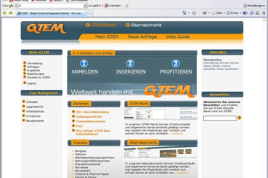Click the numbered circle 3 above PROFITIEREN
The height and width of the screenshot is (178, 268).
[176, 63]
